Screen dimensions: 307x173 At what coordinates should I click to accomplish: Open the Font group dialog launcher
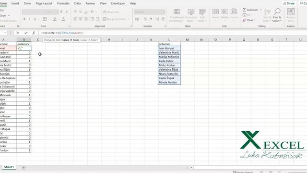69,26
